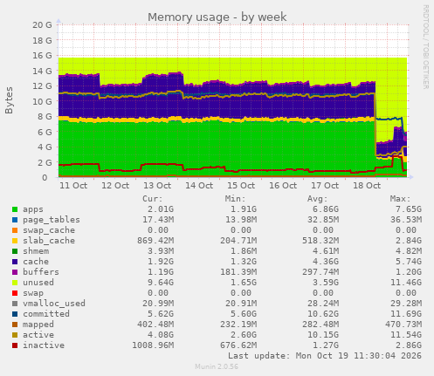
Task: Click the slab_cache yellow legend swatch
Action: [x=15, y=241]
